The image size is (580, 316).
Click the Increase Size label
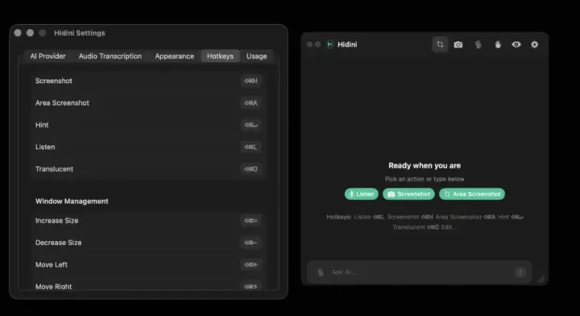56,221
